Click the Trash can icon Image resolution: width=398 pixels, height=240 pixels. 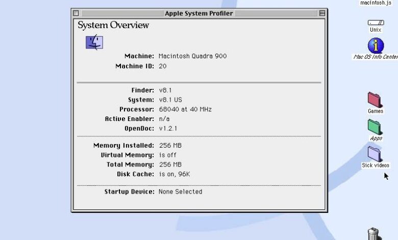(375, 234)
